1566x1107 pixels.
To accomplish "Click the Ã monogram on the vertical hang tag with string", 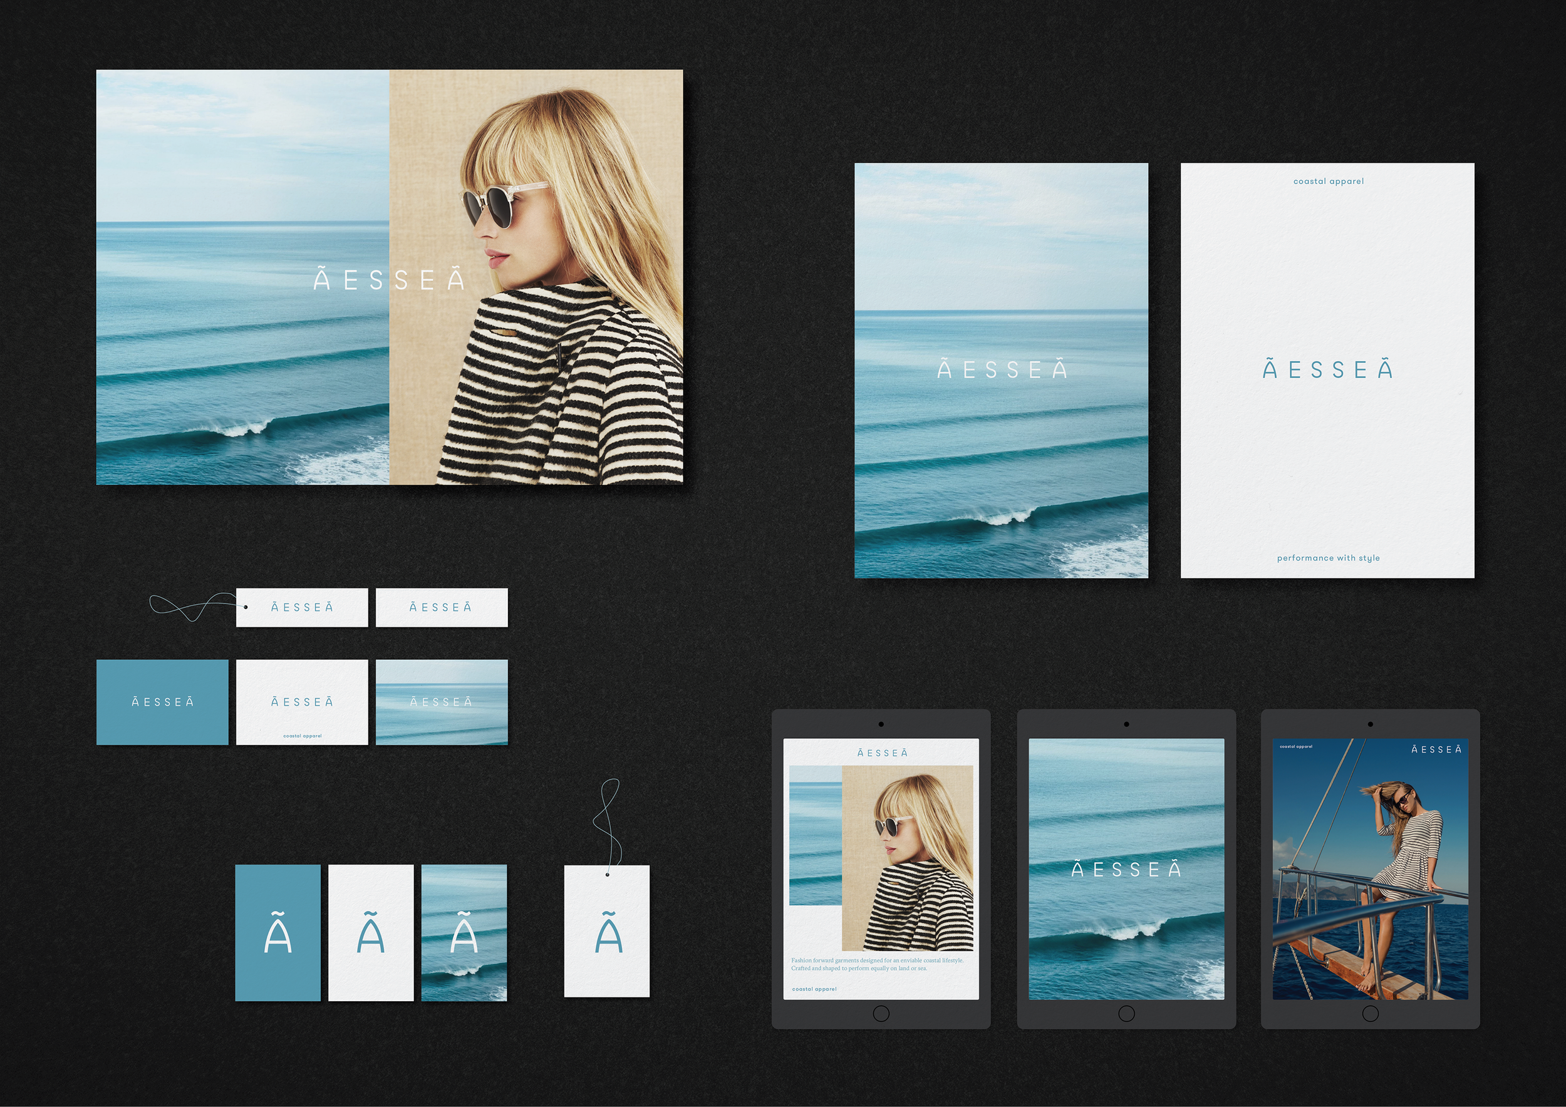I will point(608,934).
